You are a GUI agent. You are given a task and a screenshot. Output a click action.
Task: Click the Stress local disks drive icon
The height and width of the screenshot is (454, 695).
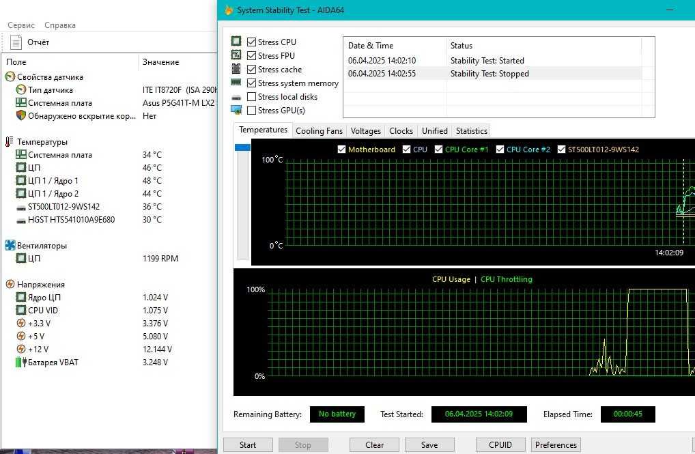click(x=236, y=97)
